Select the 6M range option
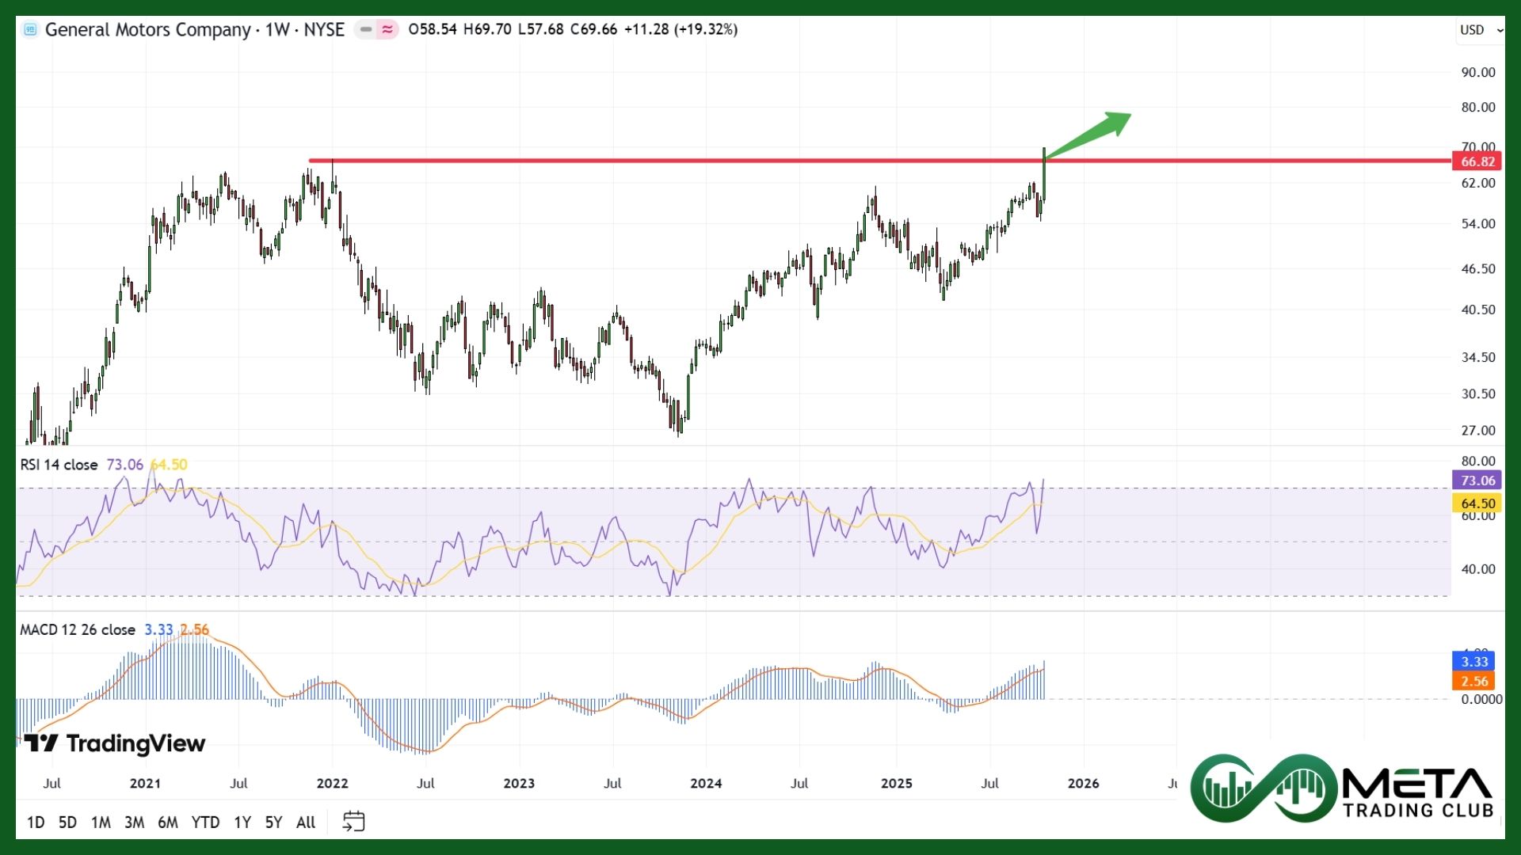The height and width of the screenshot is (855, 1521). click(x=168, y=823)
